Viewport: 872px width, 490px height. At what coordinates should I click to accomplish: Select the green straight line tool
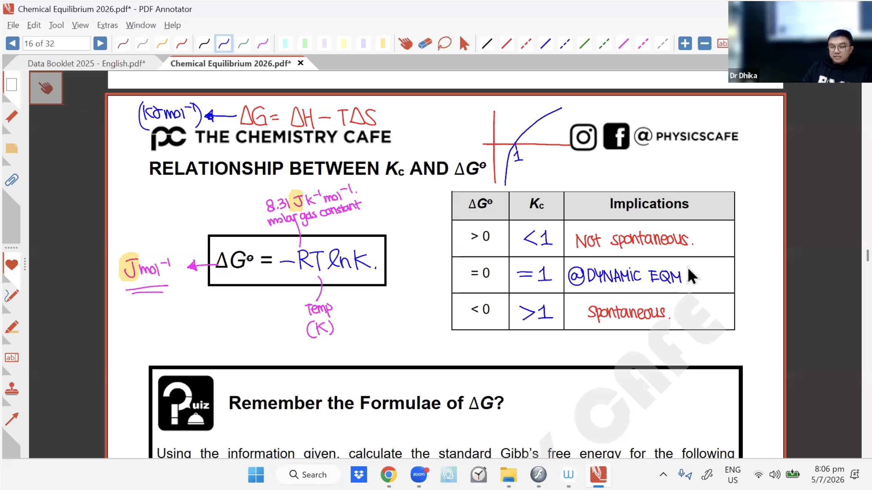[x=585, y=44]
